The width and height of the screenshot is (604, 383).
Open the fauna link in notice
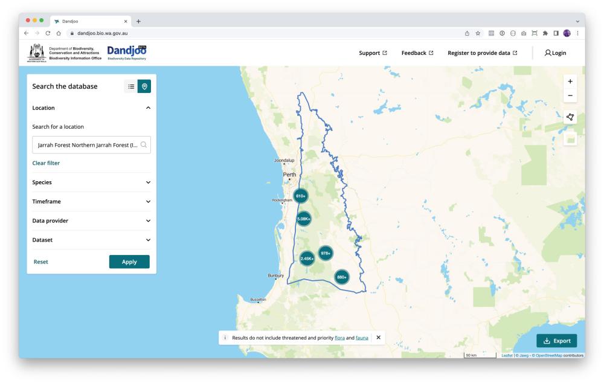[x=362, y=338]
